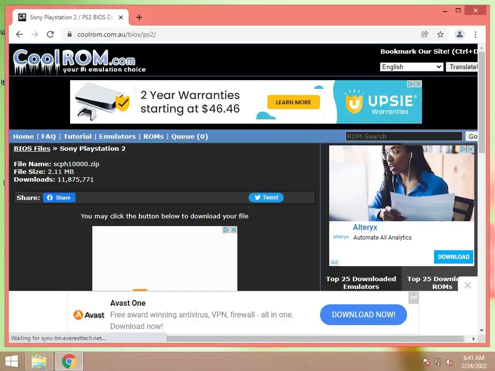Click the Translate button
The image size is (495, 371).
pos(462,67)
